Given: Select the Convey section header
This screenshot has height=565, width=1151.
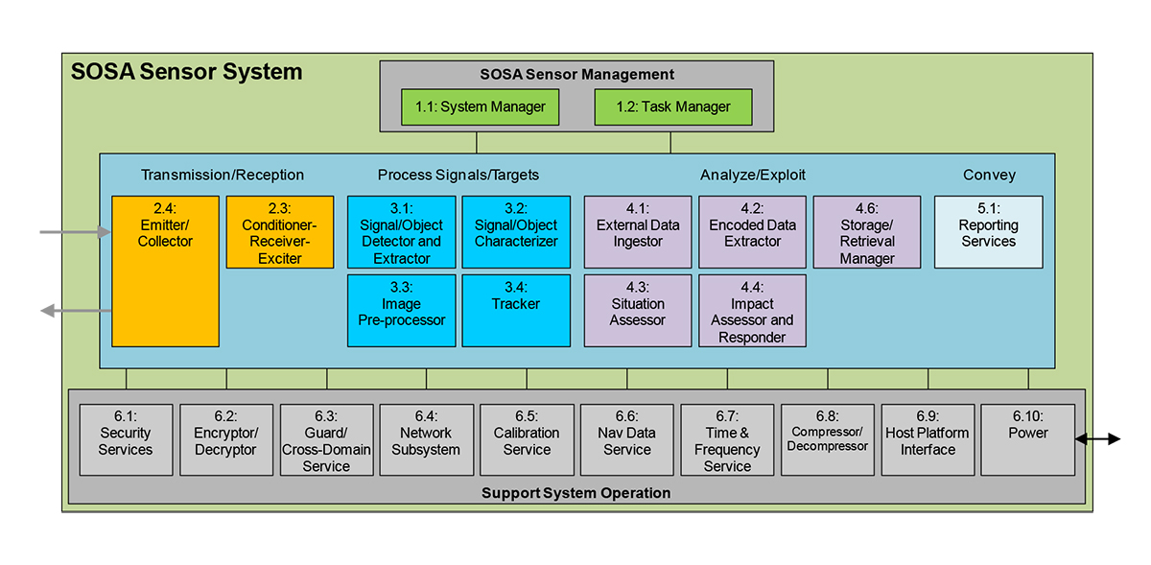Looking at the screenshot, I should tap(989, 175).
